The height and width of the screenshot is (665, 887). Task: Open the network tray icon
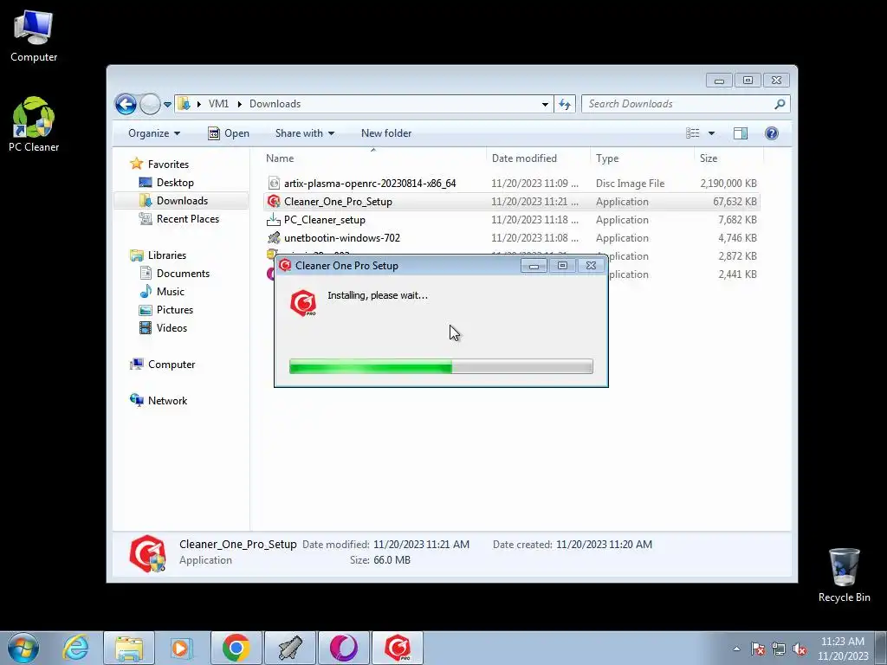pyautogui.click(x=779, y=649)
